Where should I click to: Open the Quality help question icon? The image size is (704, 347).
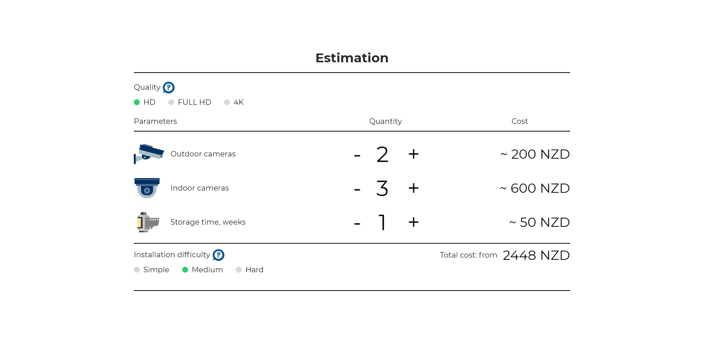click(x=168, y=88)
